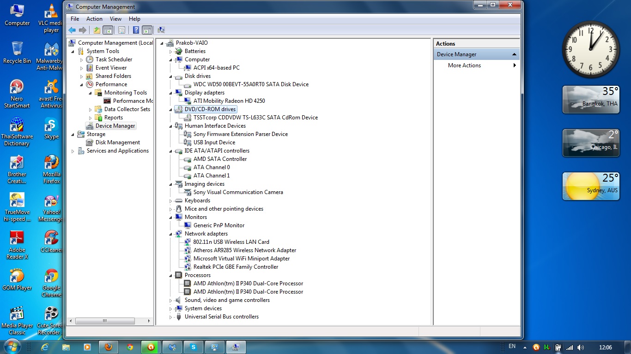
Task: Expand Universal Serial Bus controllers
Action: [x=170, y=317]
